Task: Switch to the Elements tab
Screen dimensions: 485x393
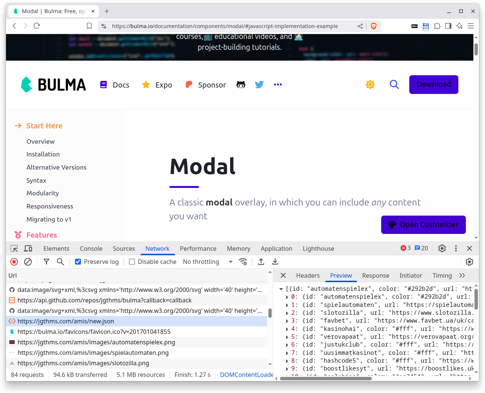Action: (56, 249)
